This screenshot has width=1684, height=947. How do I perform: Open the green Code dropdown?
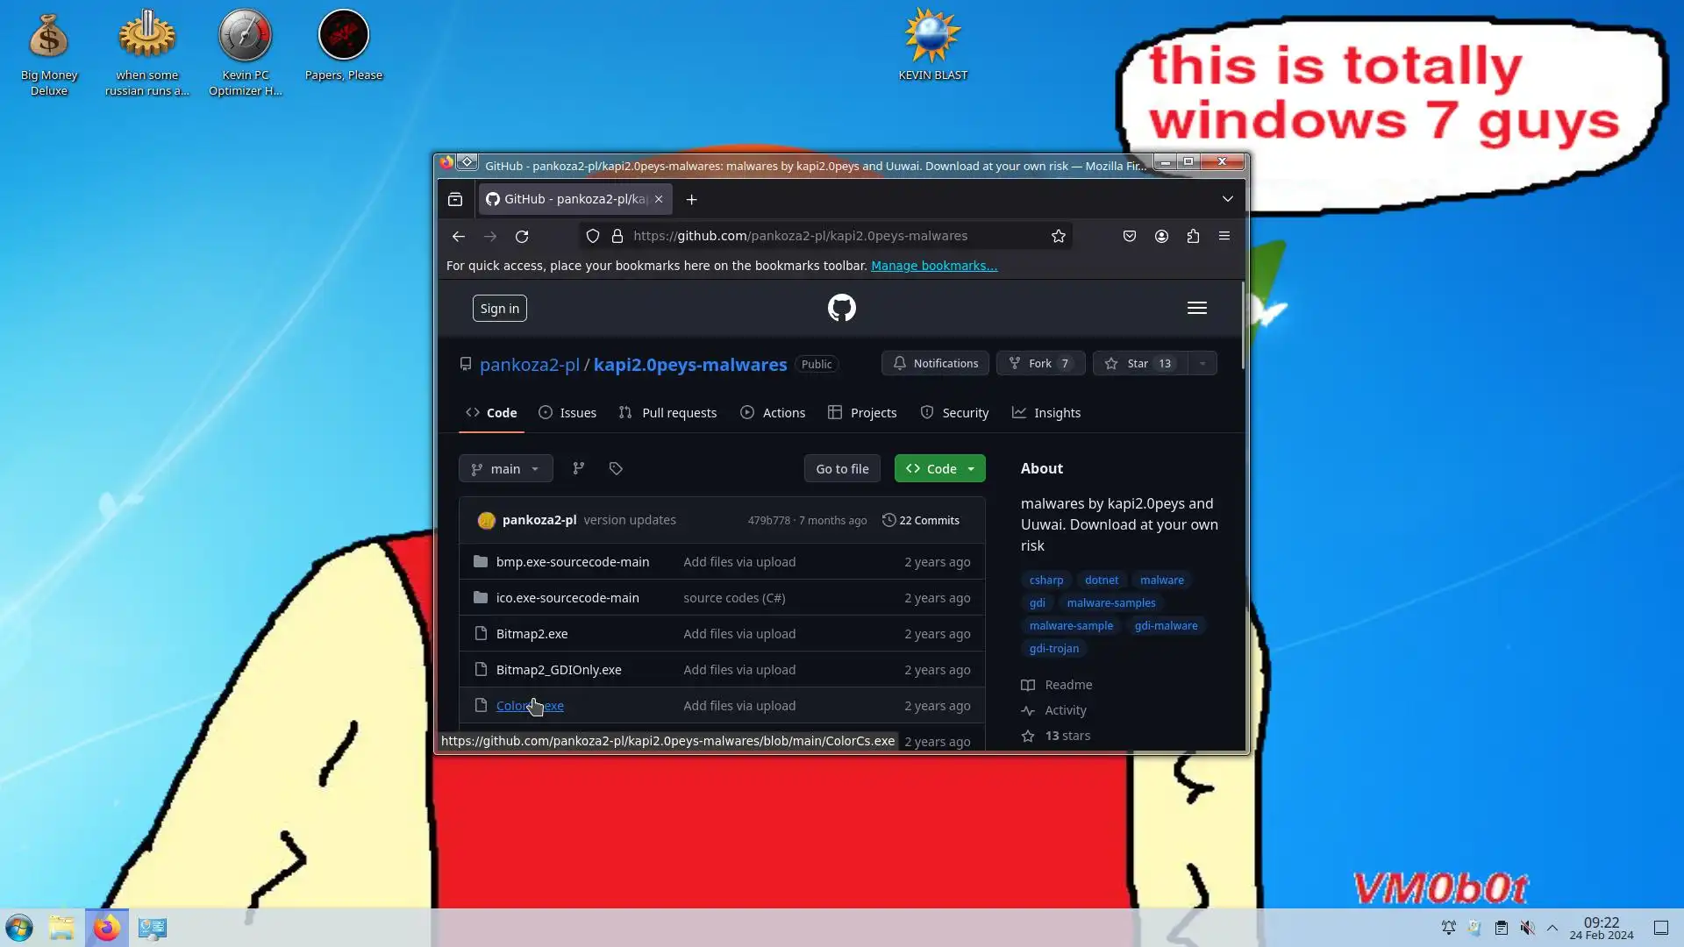(x=939, y=468)
